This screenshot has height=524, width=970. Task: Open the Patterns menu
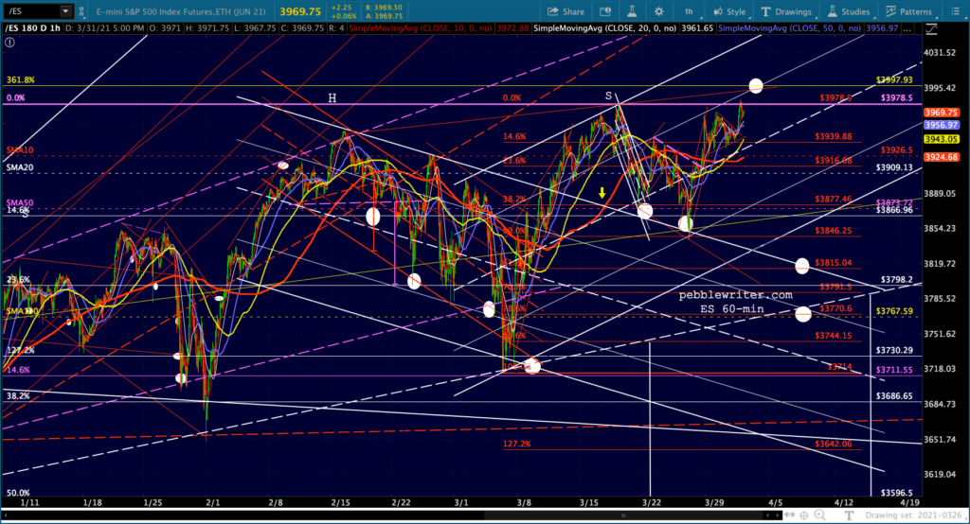pyautogui.click(x=908, y=11)
